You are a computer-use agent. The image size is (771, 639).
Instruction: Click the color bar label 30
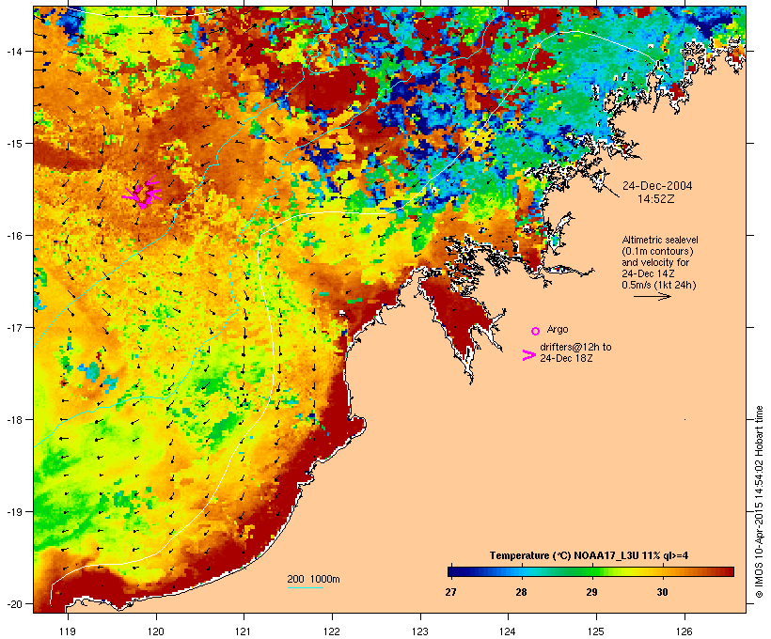tap(662, 592)
